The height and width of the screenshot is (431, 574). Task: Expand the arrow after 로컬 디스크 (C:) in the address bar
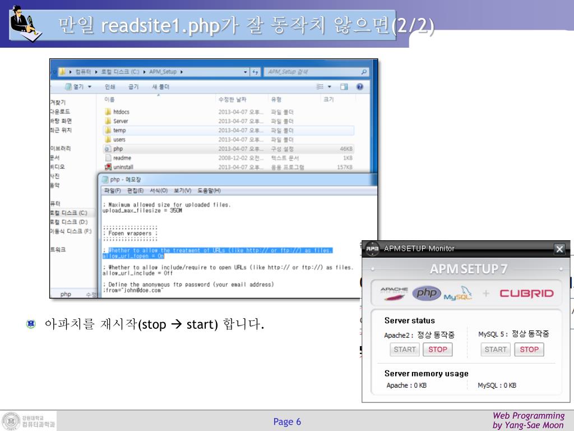click(144, 72)
